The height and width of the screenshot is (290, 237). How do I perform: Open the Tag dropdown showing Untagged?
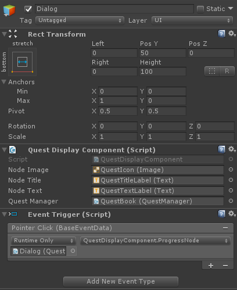click(80, 20)
